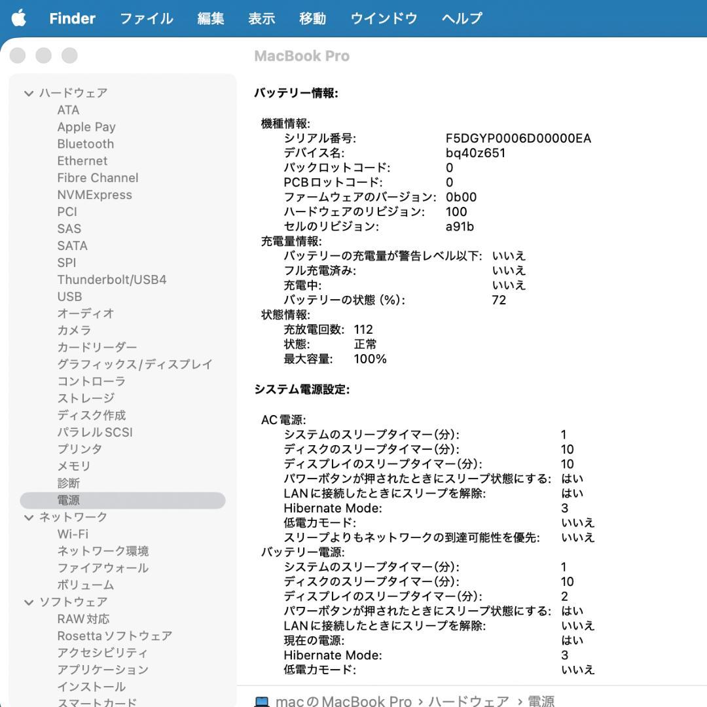Collapse the ネットワーク section chevron
The image size is (707, 707).
(x=29, y=517)
